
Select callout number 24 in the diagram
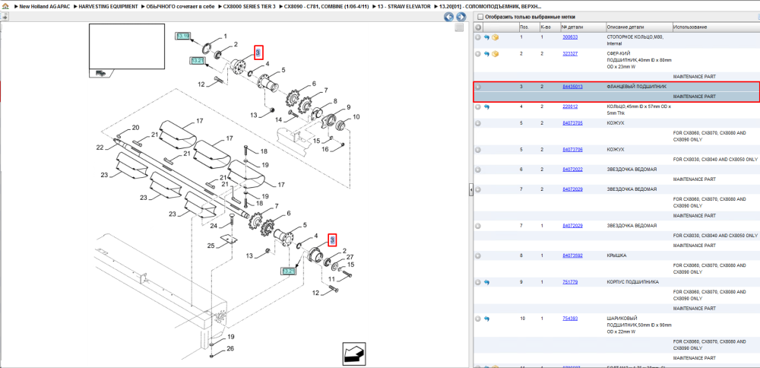pos(214,226)
